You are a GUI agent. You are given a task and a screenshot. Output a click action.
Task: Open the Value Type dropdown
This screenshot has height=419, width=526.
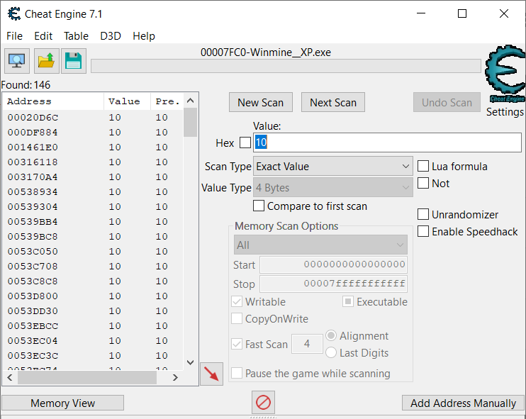[x=333, y=188]
